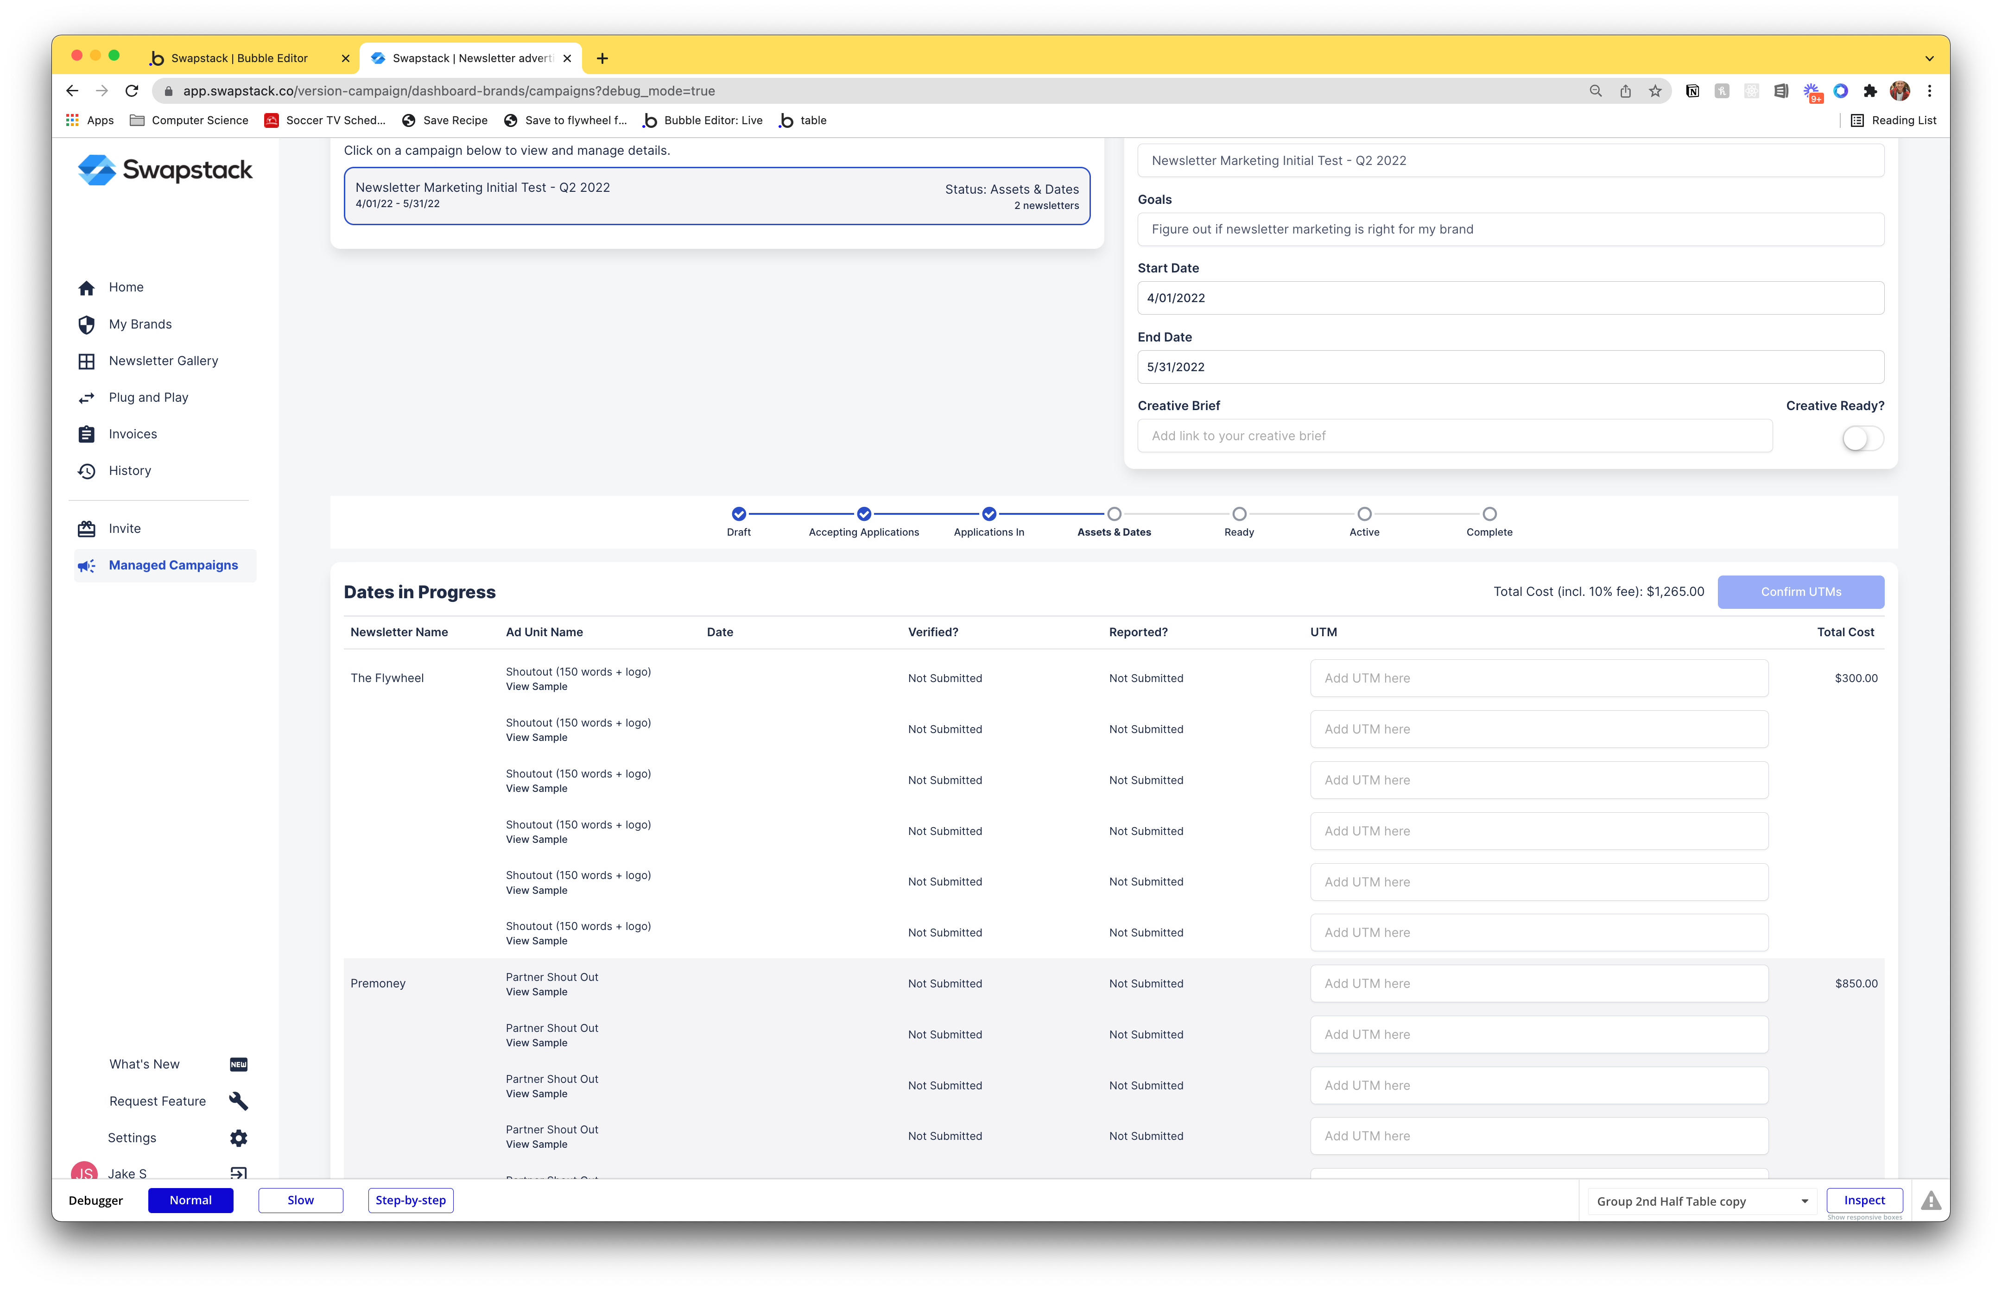Edit the Start Date field
This screenshot has height=1290, width=2002.
click(1510, 297)
